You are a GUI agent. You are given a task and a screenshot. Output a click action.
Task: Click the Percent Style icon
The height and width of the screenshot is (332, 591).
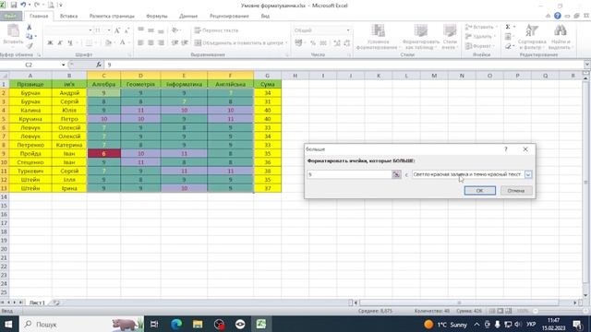[312, 43]
